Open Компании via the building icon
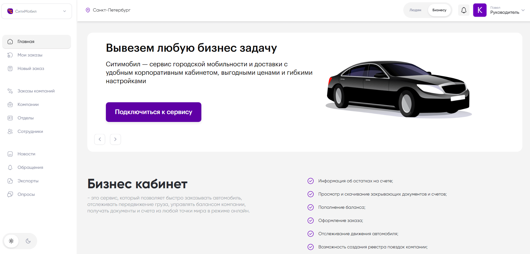 click(x=10, y=104)
